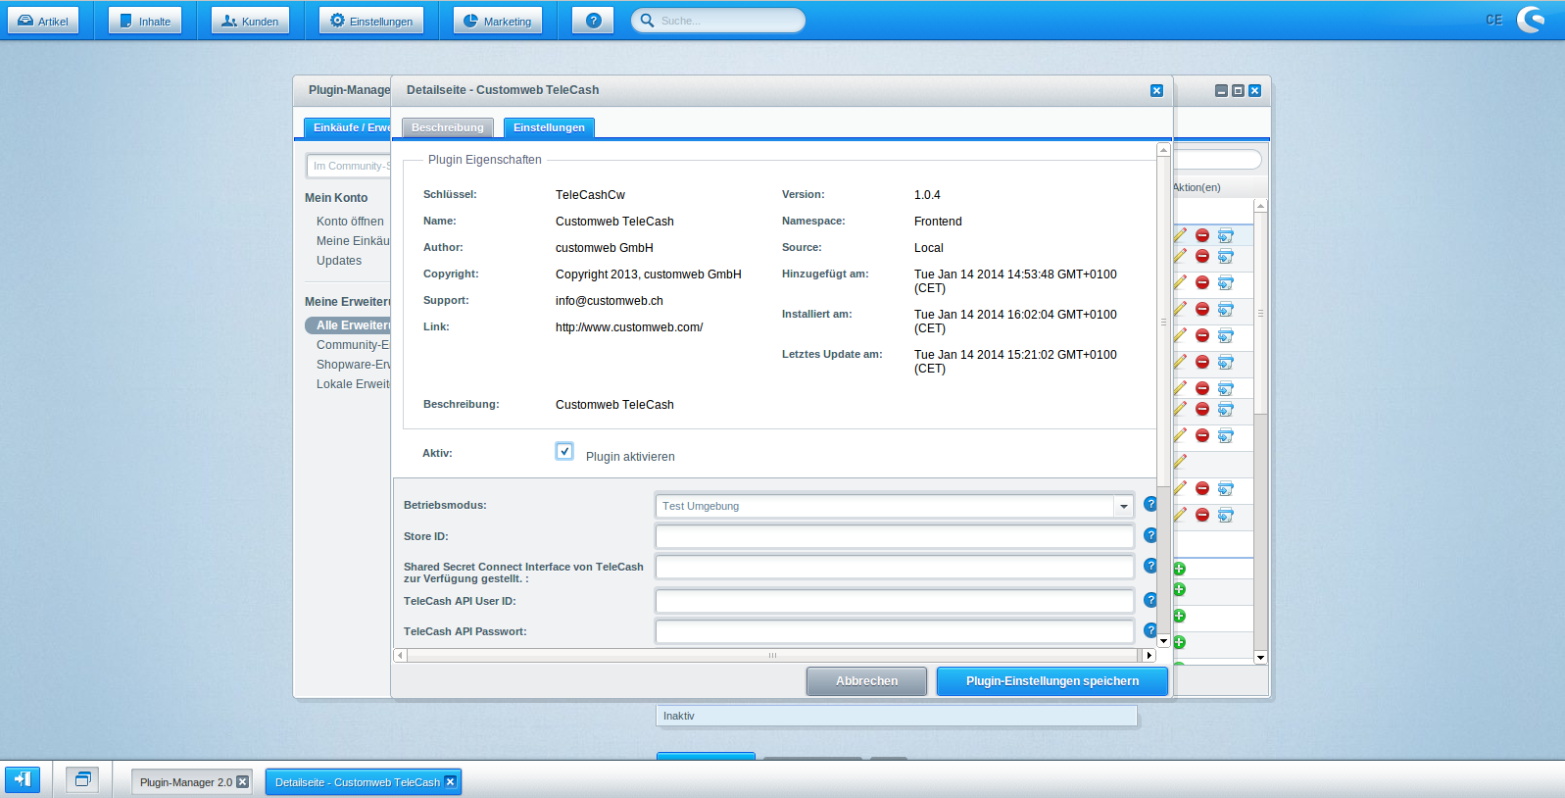This screenshot has height=798, width=1565.
Task: Click help icon next to Store ID field
Action: 1150,535
